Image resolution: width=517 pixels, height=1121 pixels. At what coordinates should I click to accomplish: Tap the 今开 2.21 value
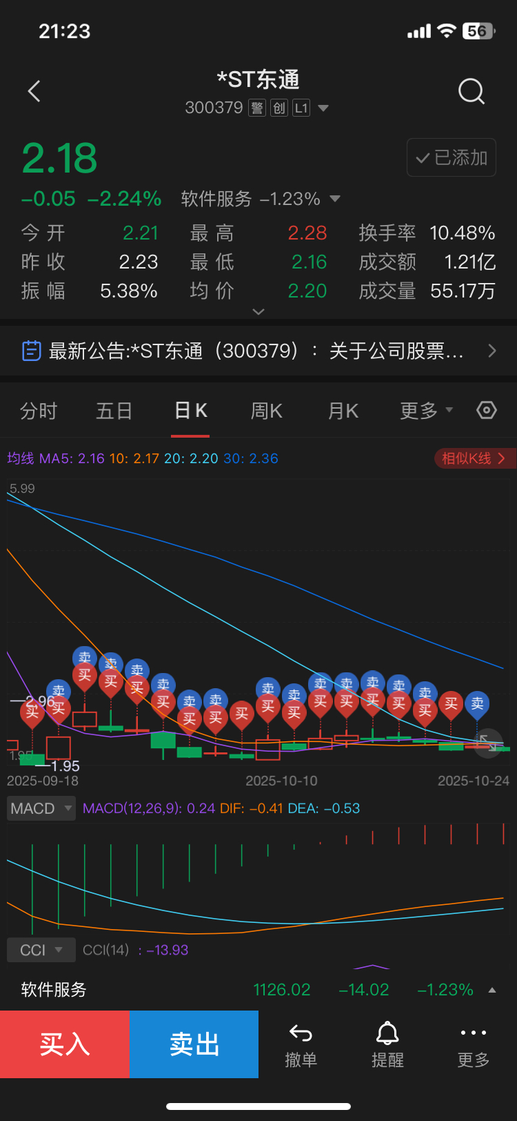pos(141,233)
